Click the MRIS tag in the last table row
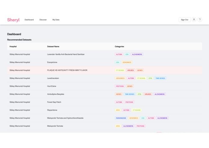209x148 pixels. 118,126
